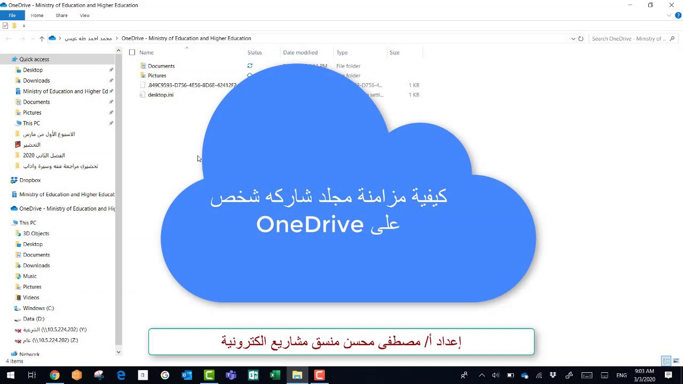The image size is (683, 384).
Task: Open the File ribbon tab
Action: (x=12, y=15)
